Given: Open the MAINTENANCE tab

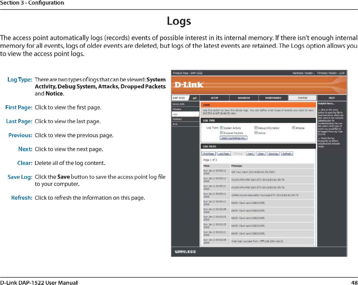Looking at the screenshot, I should [x=273, y=98].
